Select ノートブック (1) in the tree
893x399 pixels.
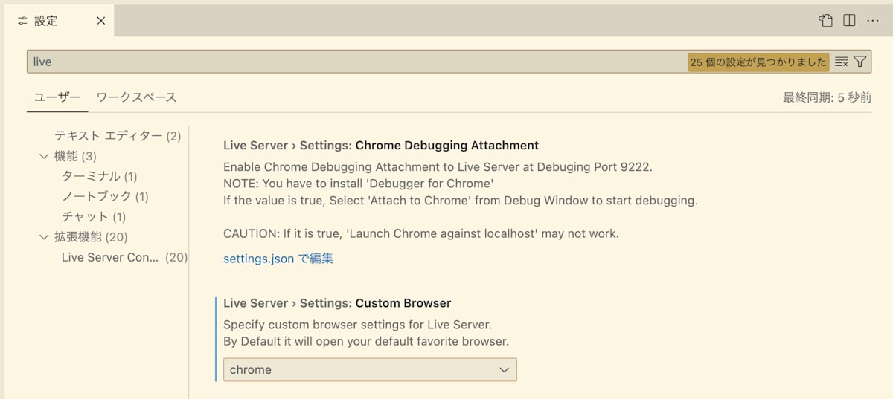click(x=105, y=196)
